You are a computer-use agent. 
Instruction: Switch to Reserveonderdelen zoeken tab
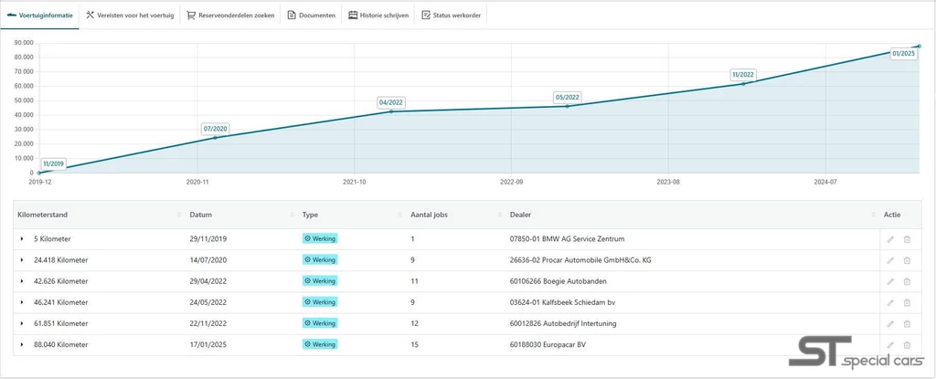[230, 16]
